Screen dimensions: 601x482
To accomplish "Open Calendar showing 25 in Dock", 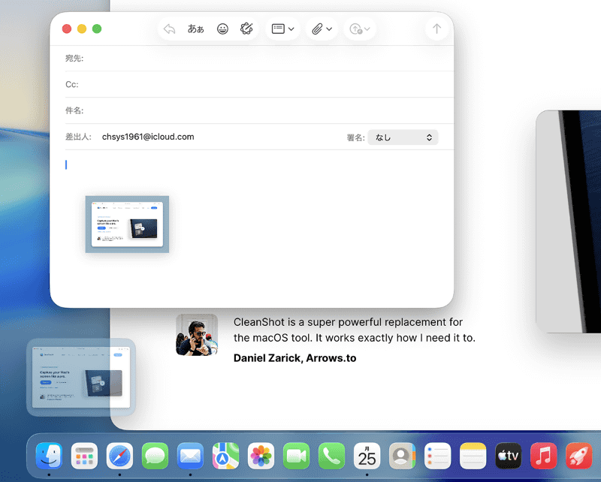I will (x=367, y=456).
